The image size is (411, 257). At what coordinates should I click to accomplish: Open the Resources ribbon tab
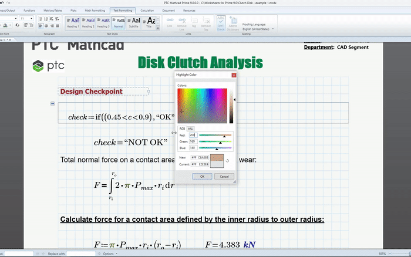click(189, 11)
